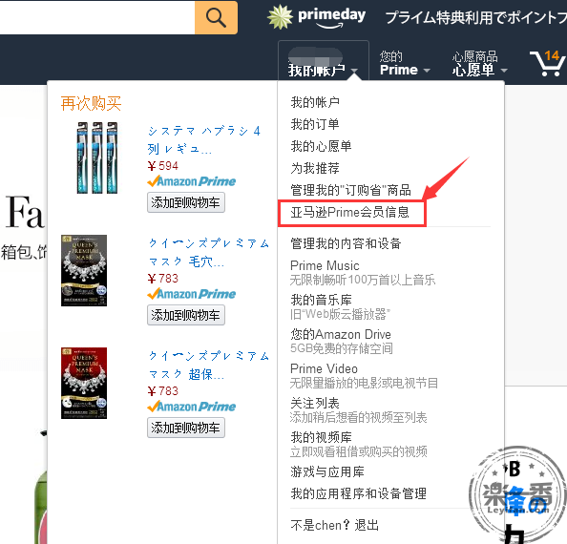
Task: Click the Amazon Prime badge under the ¥594 item
Action: (192, 181)
